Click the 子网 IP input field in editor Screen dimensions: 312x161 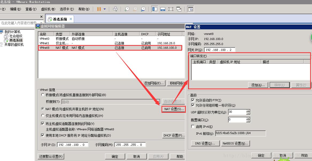tap(73, 145)
